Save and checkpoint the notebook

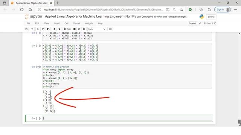click(x=26, y=29)
